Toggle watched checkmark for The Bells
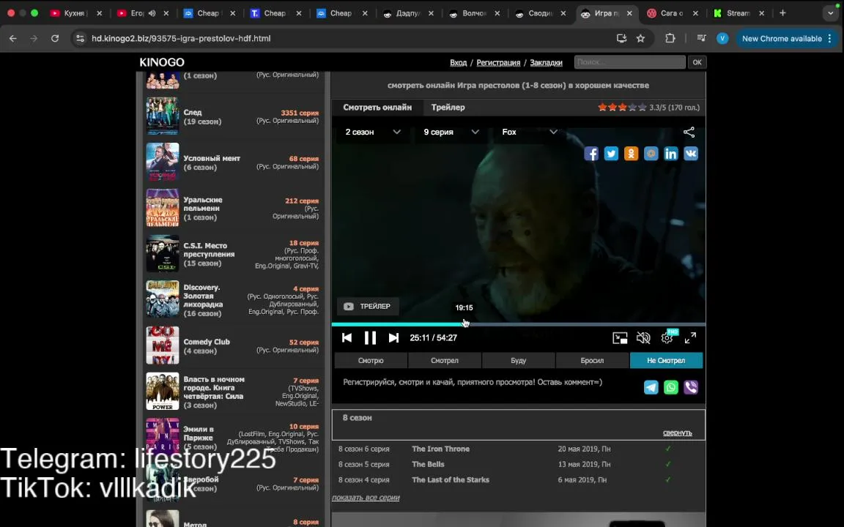Viewport: 844px width, 527px height. 668,464
